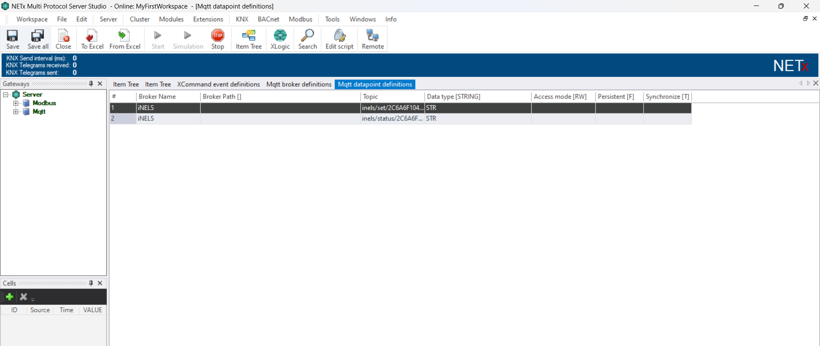This screenshot has width=820, height=346.
Task: Close the Gateways panel
Action: (100, 84)
